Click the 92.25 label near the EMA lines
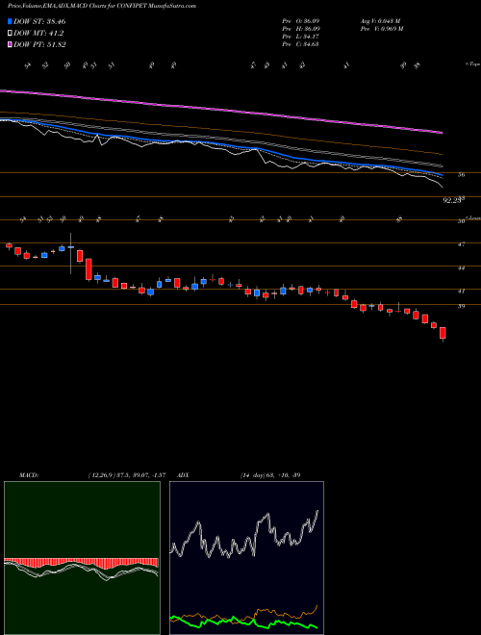 point(452,200)
